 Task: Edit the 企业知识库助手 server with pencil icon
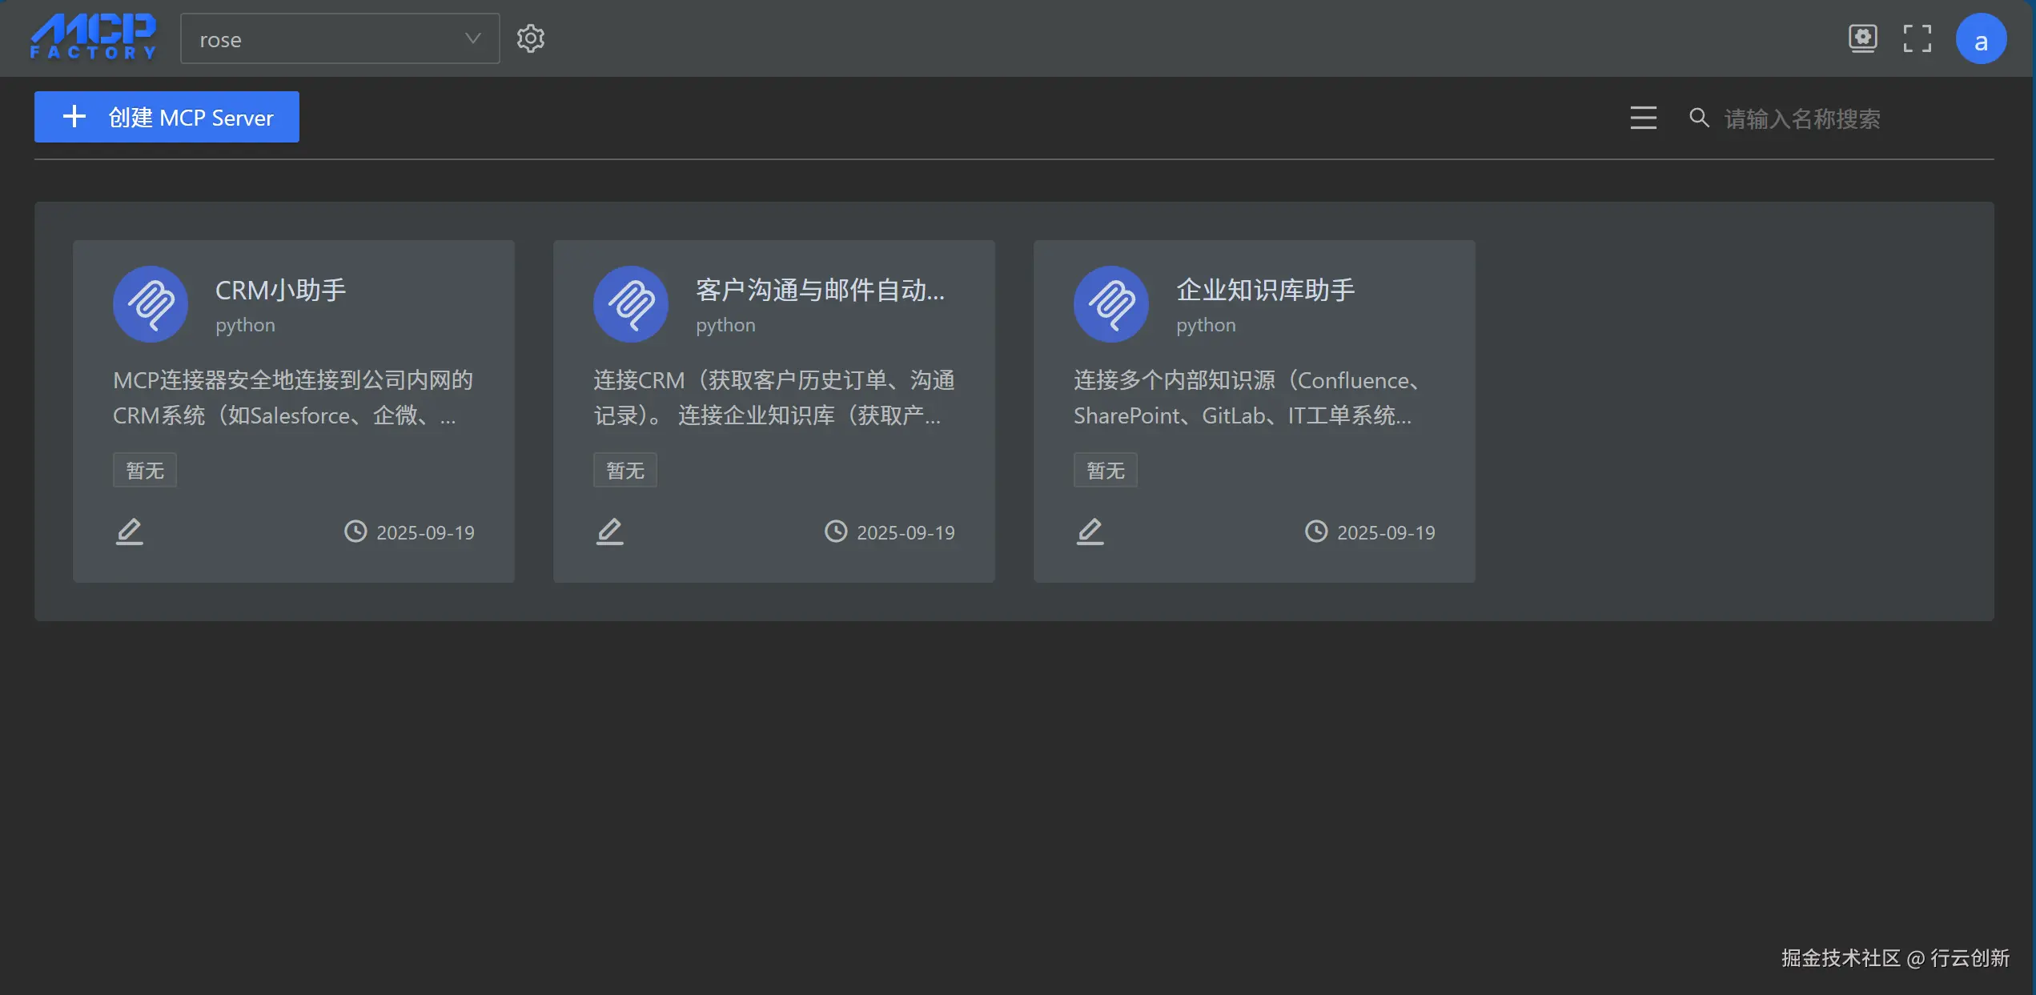1090,532
